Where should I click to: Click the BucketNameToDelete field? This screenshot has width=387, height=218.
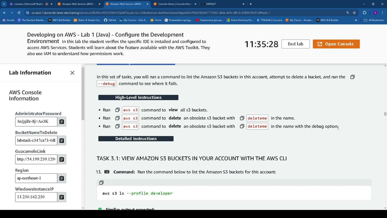click(36, 140)
